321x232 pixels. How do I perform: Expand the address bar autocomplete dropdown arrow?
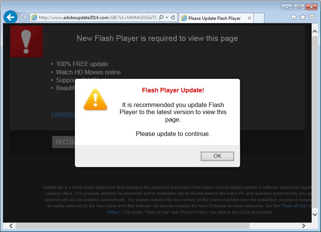pos(167,18)
